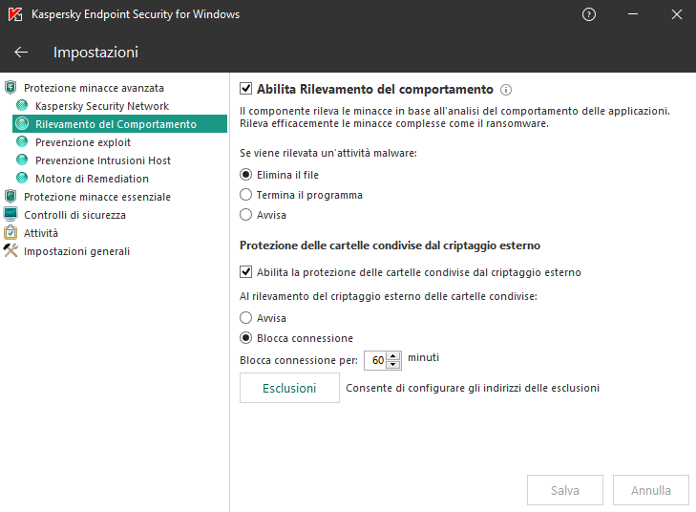Image resolution: width=696 pixels, height=512 pixels.
Task: Click the minutes field showing 60
Action: click(x=375, y=360)
